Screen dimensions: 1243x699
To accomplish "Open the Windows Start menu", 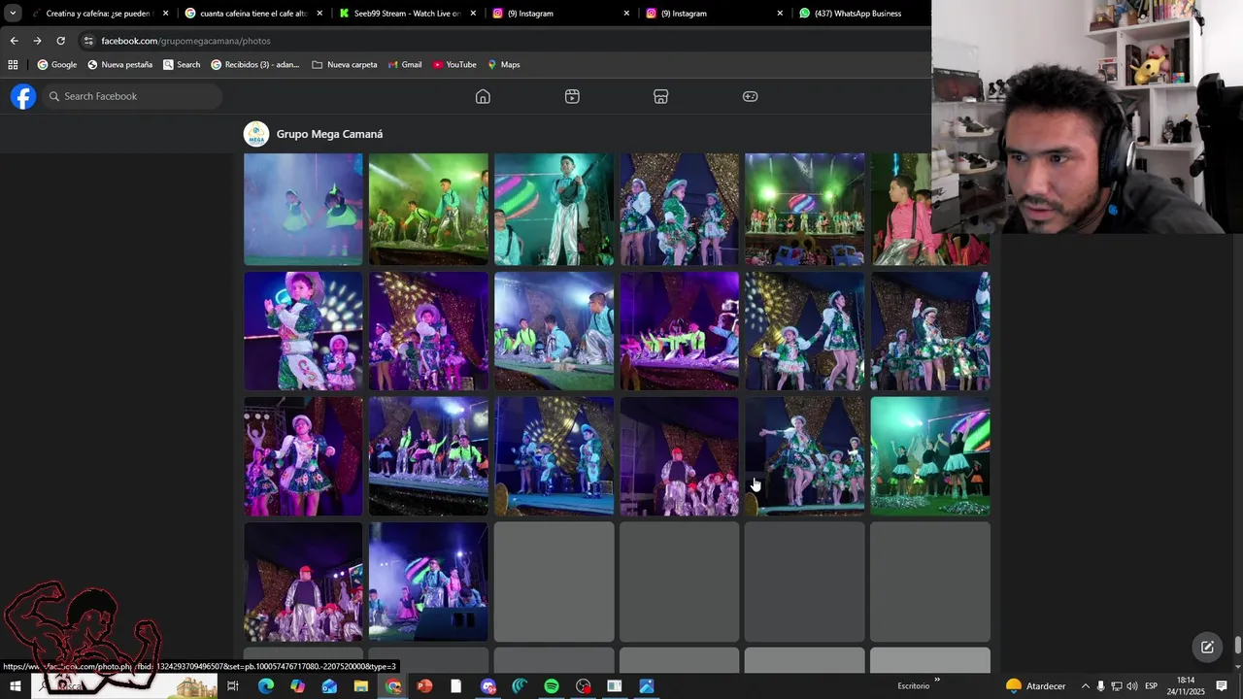I will [15, 686].
